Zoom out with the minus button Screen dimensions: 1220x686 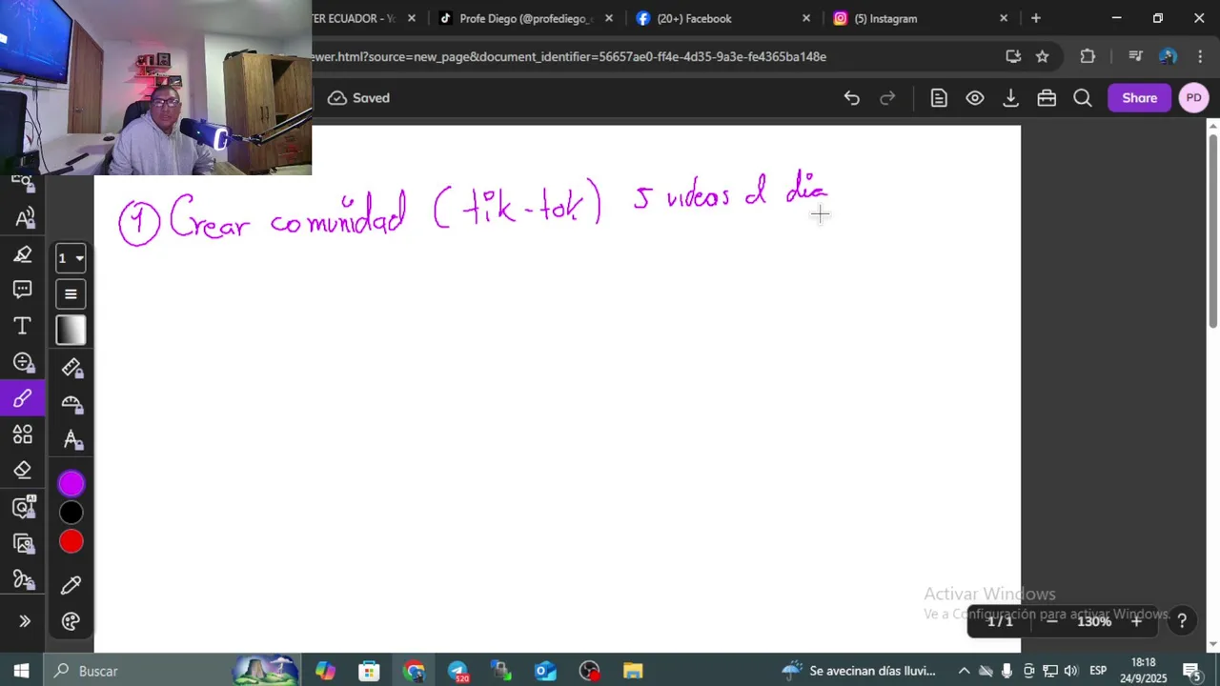(1052, 621)
